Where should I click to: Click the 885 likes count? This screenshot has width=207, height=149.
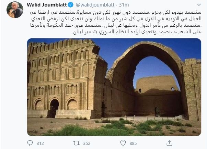(x=133, y=143)
